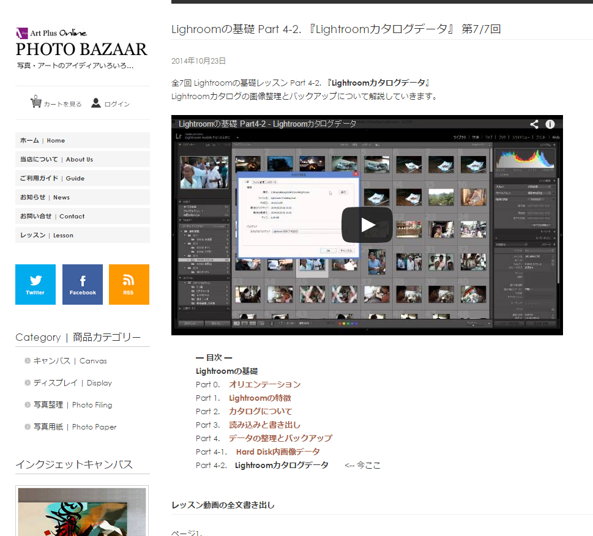Screen dimensions: 593x536
Task: Select キャンバス | Canvas category
Action: (x=70, y=361)
